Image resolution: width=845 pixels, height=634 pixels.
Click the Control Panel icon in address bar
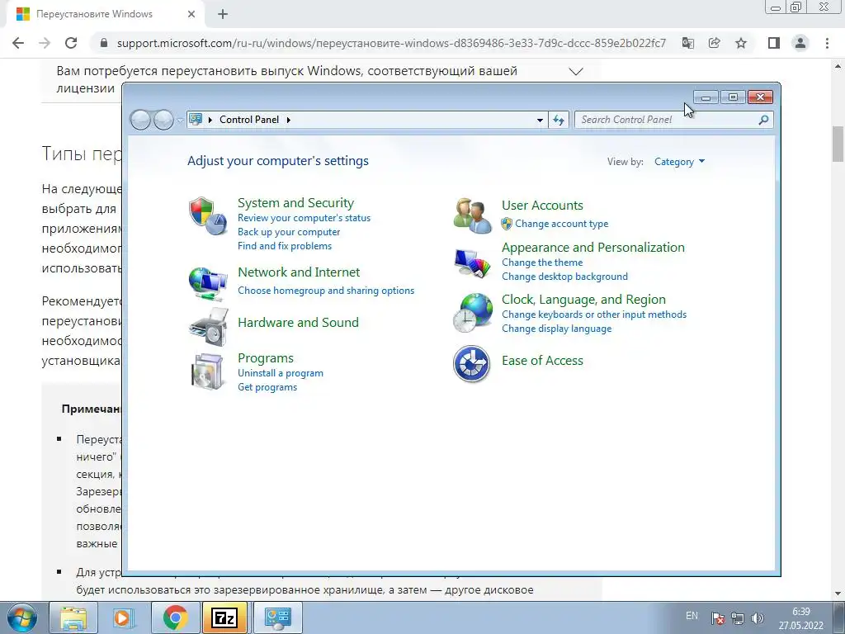coord(196,119)
